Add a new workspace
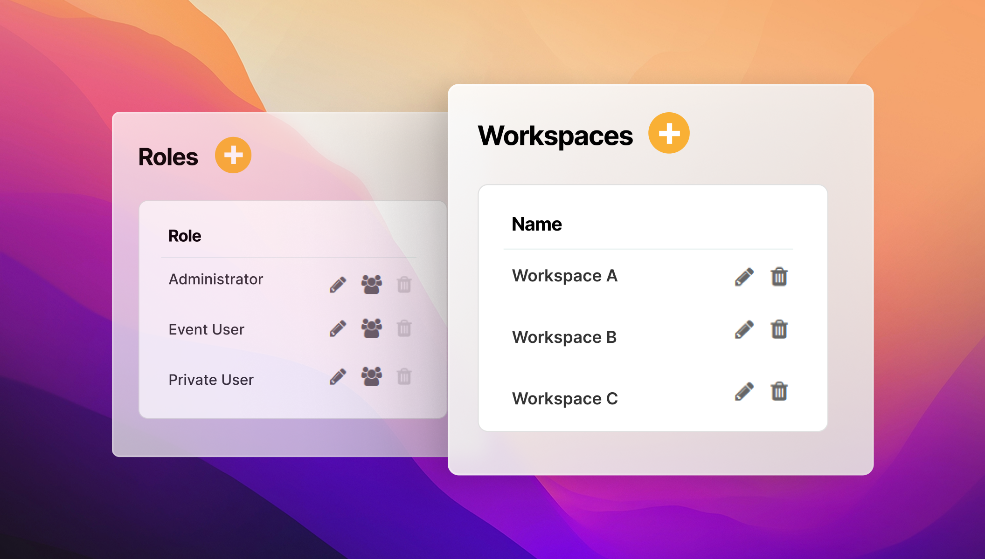The width and height of the screenshot is (985, 559). (670, 132)
